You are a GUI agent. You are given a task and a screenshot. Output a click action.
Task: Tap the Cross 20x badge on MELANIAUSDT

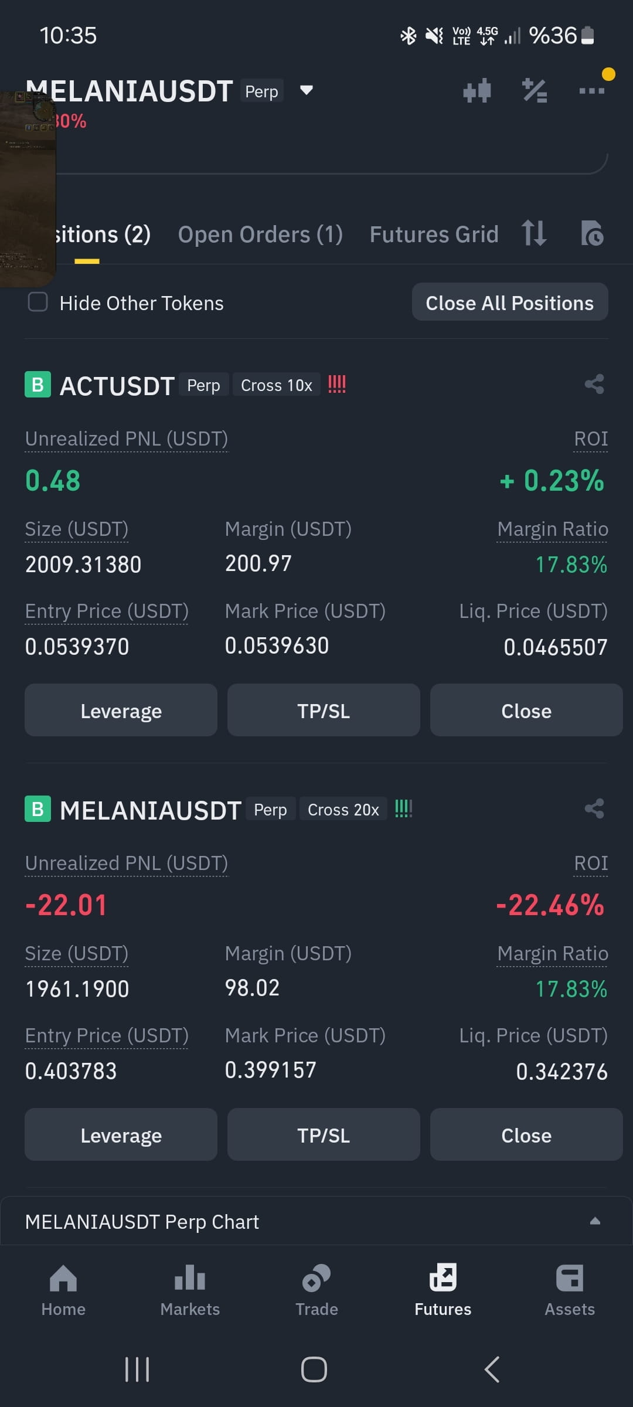(343, 810)
